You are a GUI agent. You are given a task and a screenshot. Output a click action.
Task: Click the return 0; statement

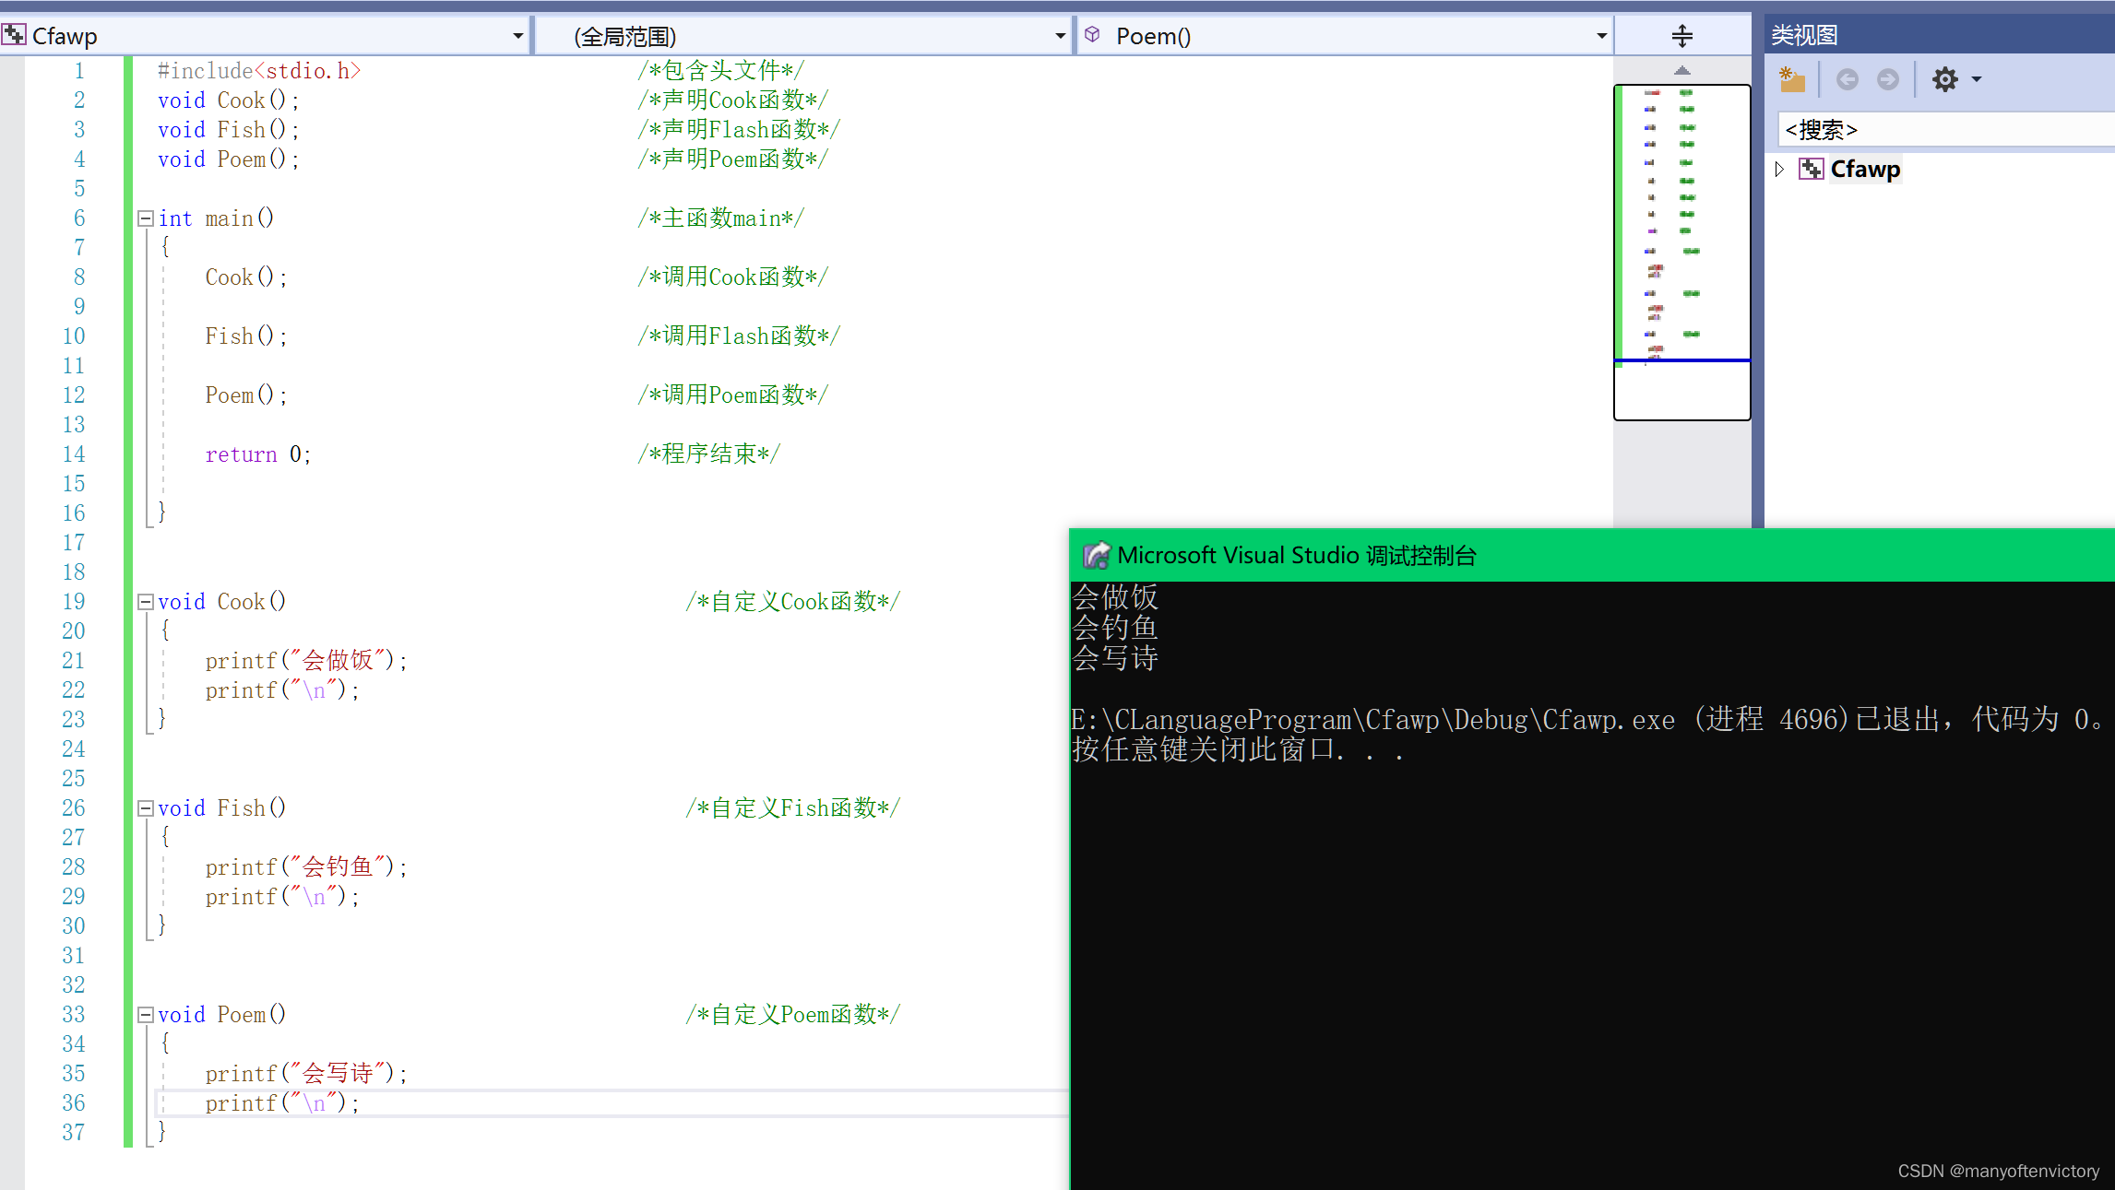click(258, 454)
